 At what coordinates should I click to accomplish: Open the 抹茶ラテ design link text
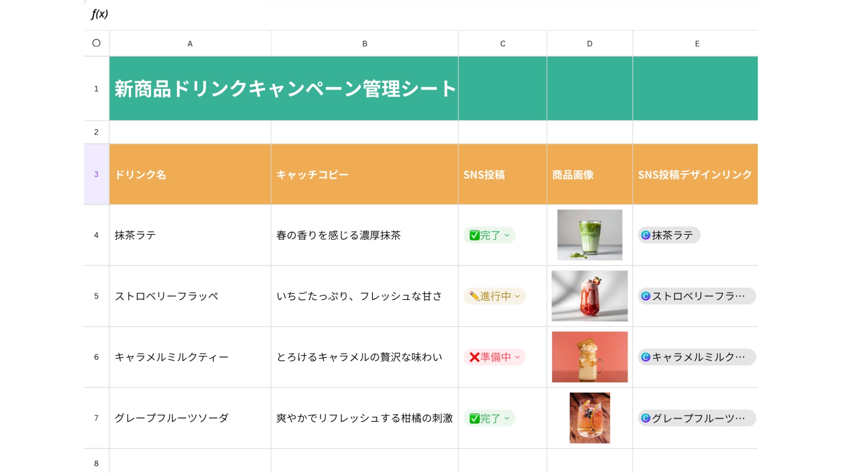(x=672, y=235)
